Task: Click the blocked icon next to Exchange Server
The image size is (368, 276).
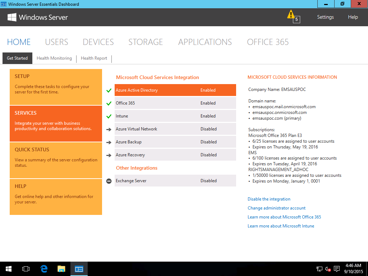Action: click(x=109, y=181)
